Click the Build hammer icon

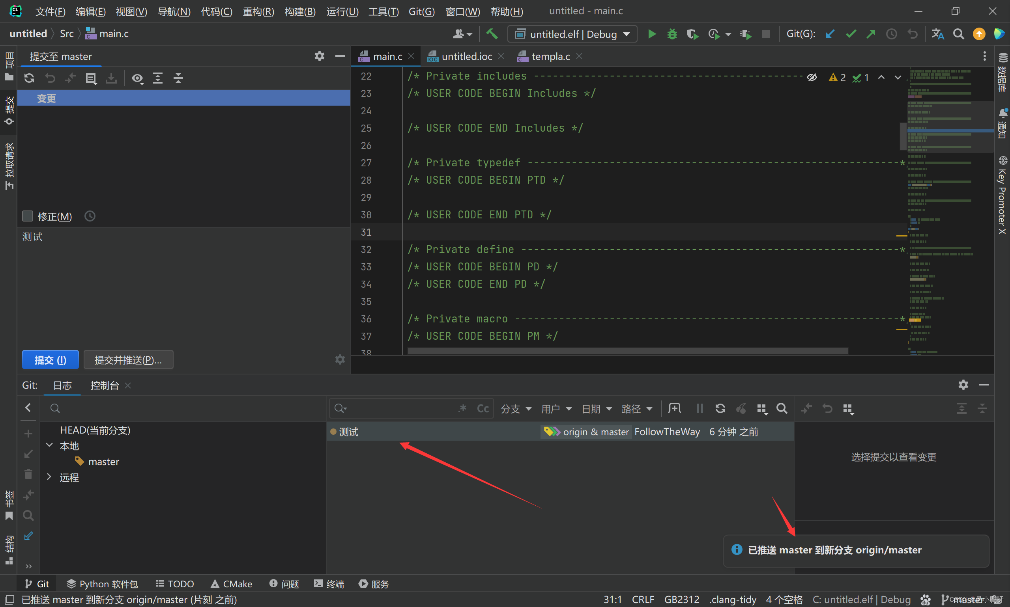pyautogui.click(x=492, y=34)
